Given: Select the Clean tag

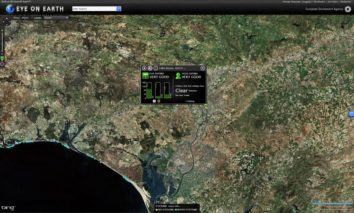Looking at the screenshot, I should [x=202, y=86].
